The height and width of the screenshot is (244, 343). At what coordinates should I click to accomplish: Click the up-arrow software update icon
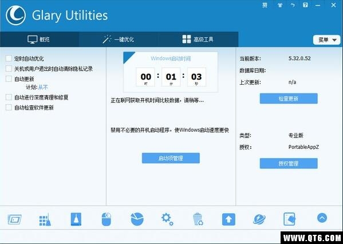pyautogui.click(x=228, y=219)
